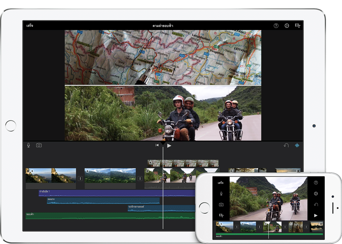Select the first mountain clip on iPad timeline

[51, 176]
